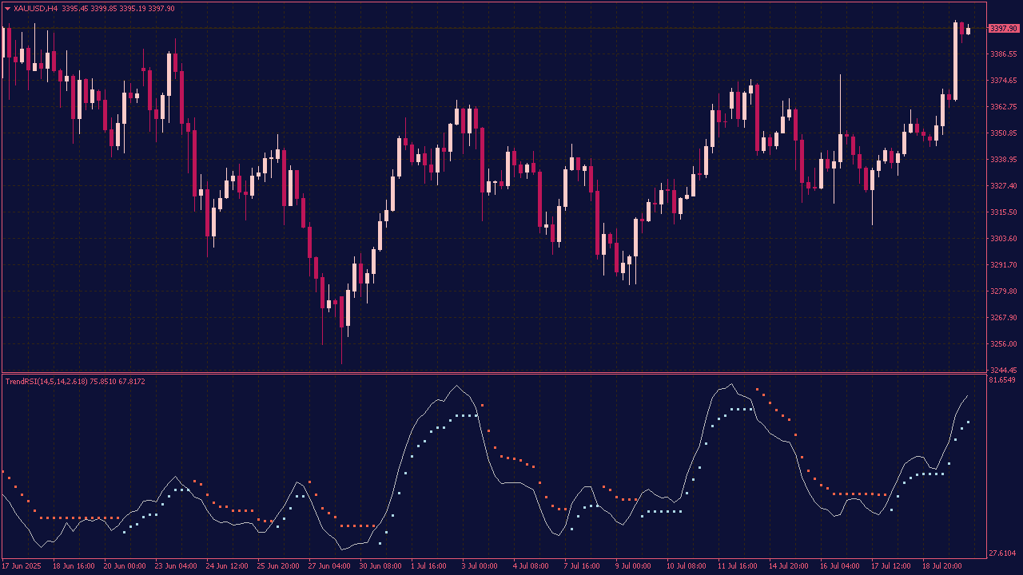Click the 17 Jun 2025 date label
This screenshot has width=1023, height=575.
22,565
